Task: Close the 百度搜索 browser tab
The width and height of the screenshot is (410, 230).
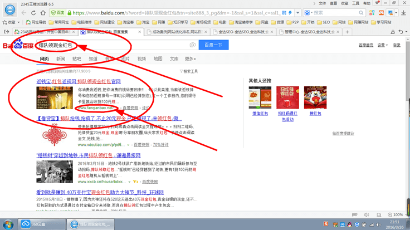Action: (140, 32)
